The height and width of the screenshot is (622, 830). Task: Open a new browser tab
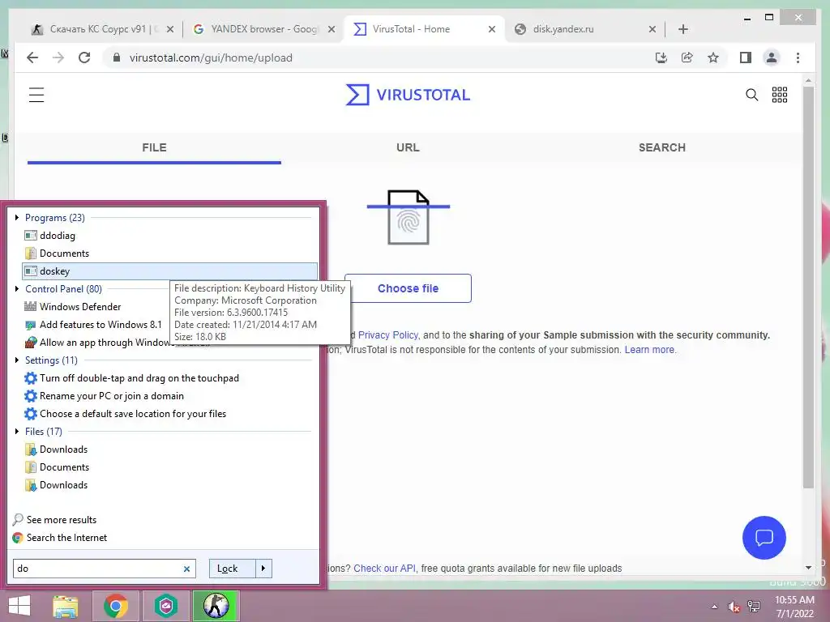[682, 29]
